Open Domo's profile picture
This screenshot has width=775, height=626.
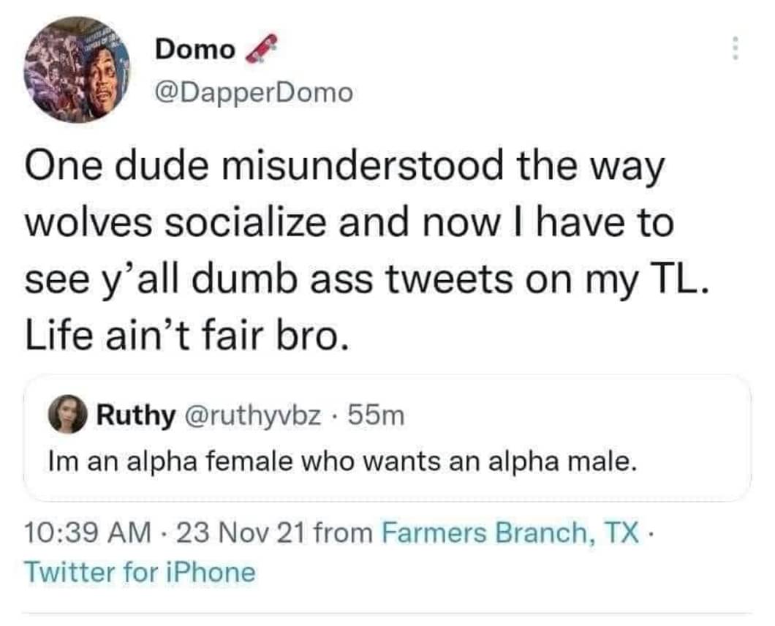point(77,70)
